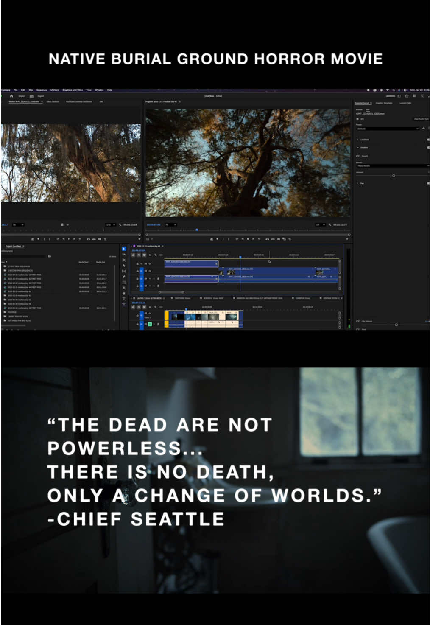This screenshot has height=625, width=430.
Task: Switch to the Effect Controls tab
Action: pyautogui.click(x=53, y=101)
